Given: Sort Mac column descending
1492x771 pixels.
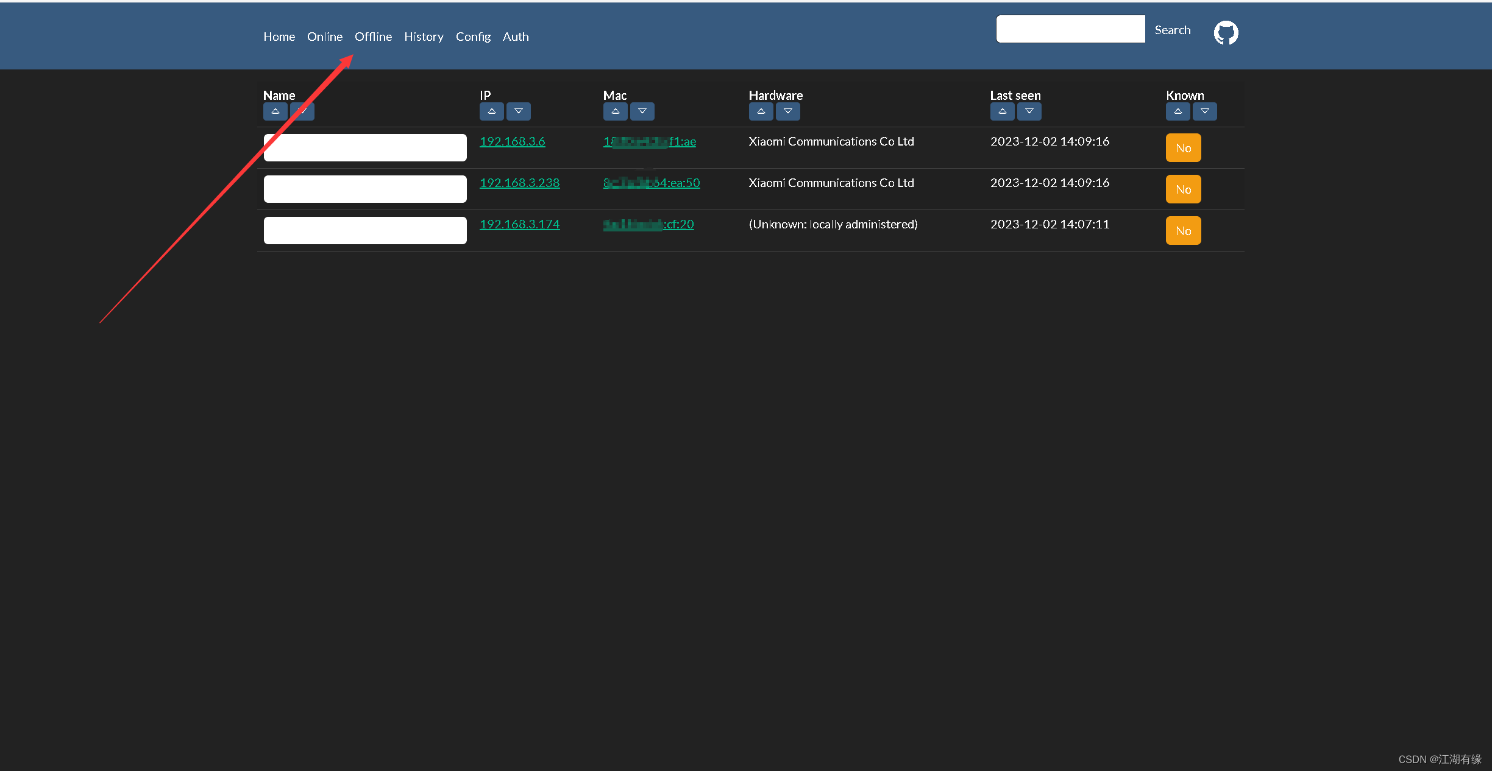Looking at the screenshot, I should click(642, 111).
